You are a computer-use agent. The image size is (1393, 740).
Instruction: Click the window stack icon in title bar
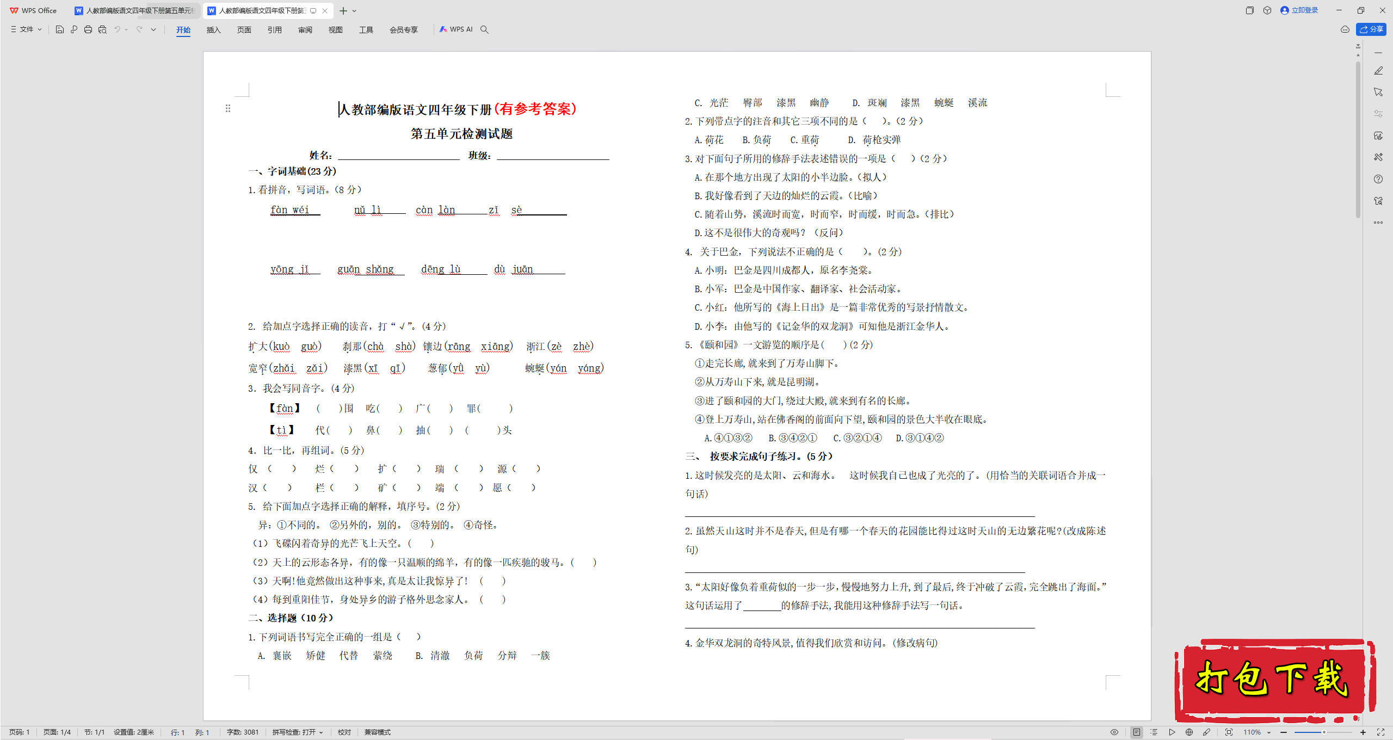click(x=1250, y=10)
